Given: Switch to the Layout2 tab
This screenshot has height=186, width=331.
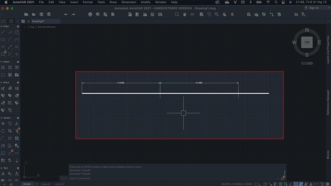Looking at the screenshot, I should tap(60, 184).
